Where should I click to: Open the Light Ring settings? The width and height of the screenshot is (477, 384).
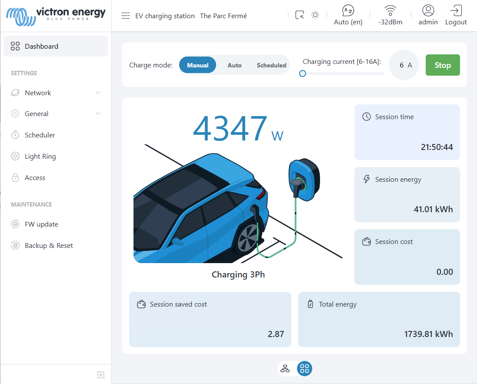click(56, 156)
